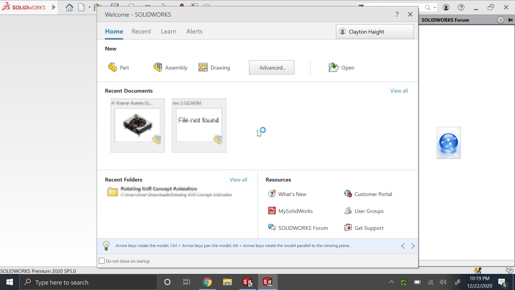515x290 pixels.
Task: Create a new Assembly document
Action: coord(170,68)
